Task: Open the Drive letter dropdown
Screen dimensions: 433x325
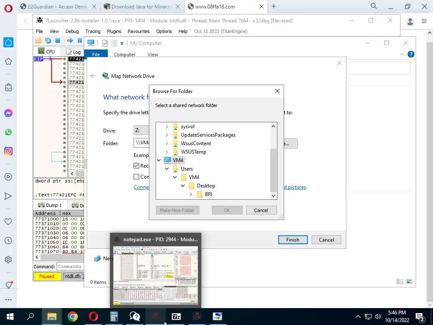Action: point(141,130)
